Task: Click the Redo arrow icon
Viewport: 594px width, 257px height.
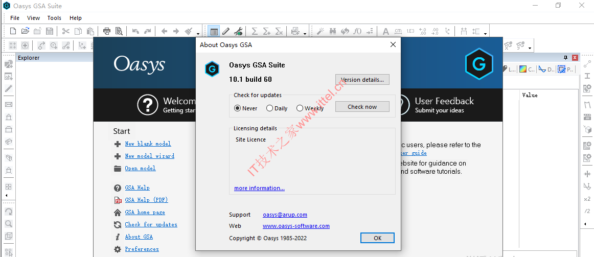Action: [x=148, y=31]
